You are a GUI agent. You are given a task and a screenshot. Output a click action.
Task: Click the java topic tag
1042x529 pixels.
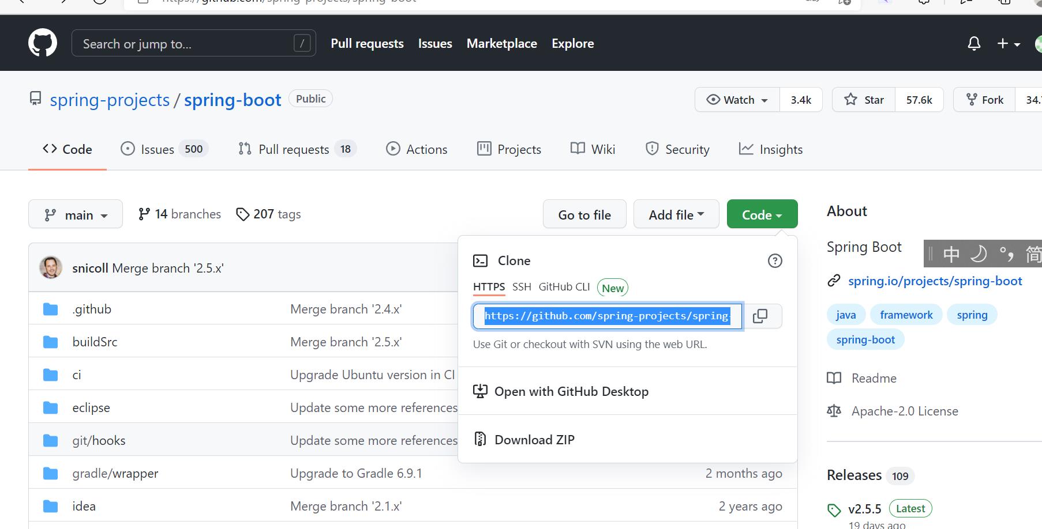[x=846, y=315]
